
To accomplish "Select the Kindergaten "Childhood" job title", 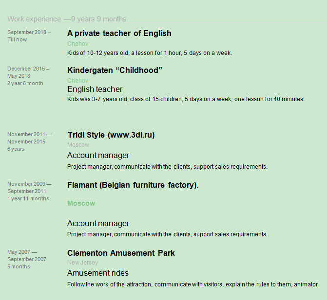I will pyautogui.click(x=115, y=70).
